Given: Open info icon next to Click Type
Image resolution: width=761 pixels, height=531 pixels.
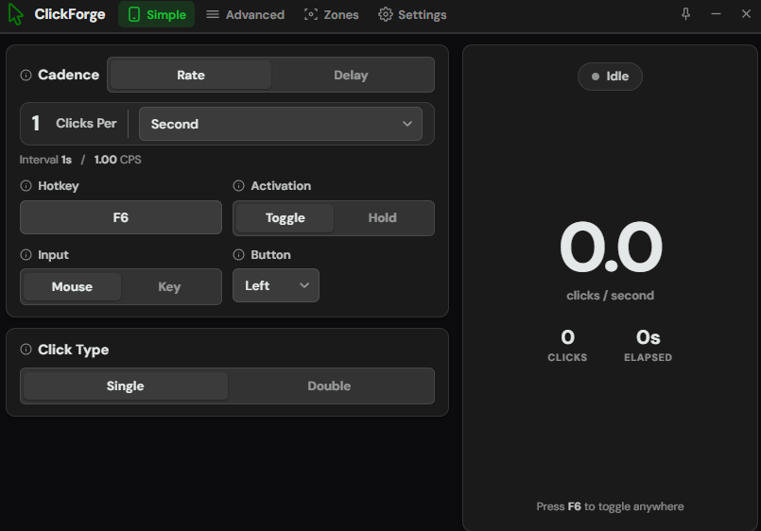Looking at the screenshot, I should pyautogui.click(x=26, y=350).
